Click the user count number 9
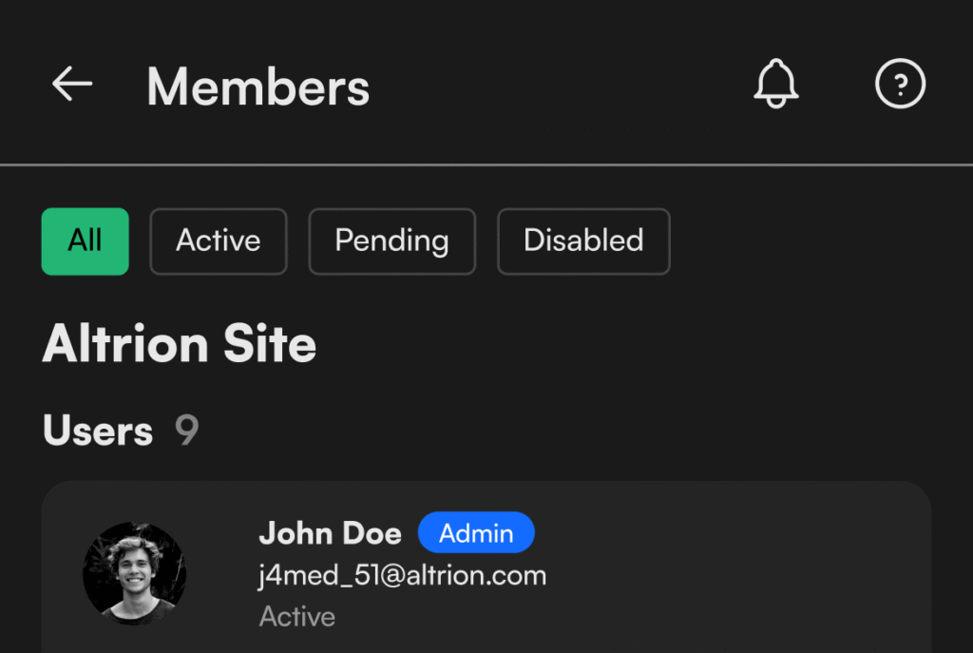Image resolution: width=973 pixels, height=653 pixels. [x=187, y=431]
